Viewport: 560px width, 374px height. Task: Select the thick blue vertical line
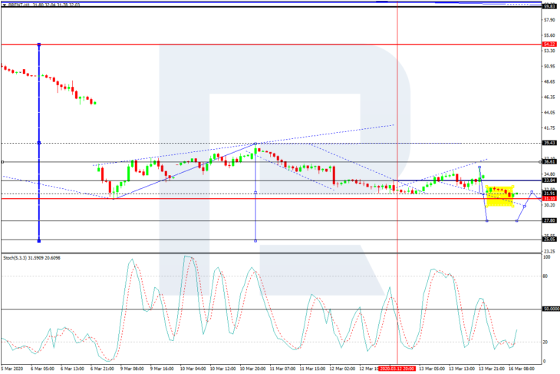pyautogui.click(x=39, y=143)
